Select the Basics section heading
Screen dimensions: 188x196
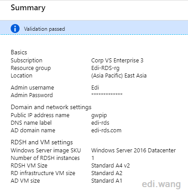(19, 52)
